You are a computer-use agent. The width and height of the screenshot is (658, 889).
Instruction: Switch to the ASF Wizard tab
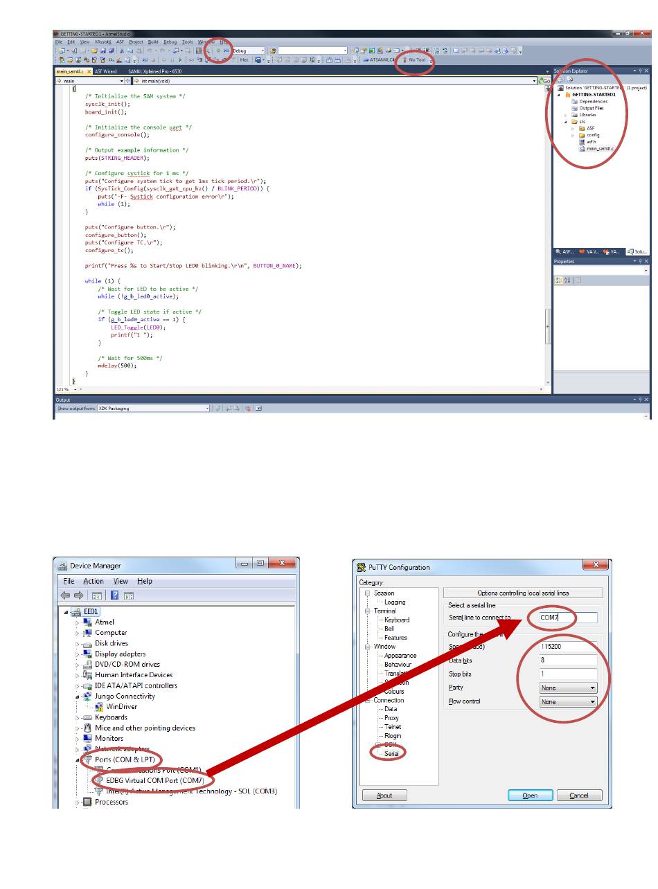click(106, 71)
